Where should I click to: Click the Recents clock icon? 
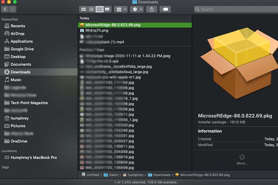pos(7,26)
